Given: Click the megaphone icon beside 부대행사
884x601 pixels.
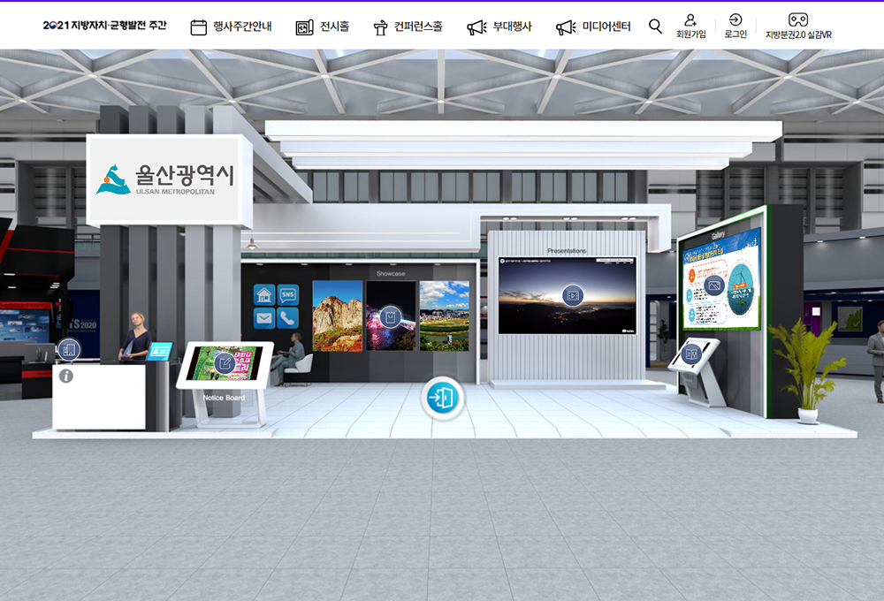Looking at the screenshot, I should (x=476, y=27).
